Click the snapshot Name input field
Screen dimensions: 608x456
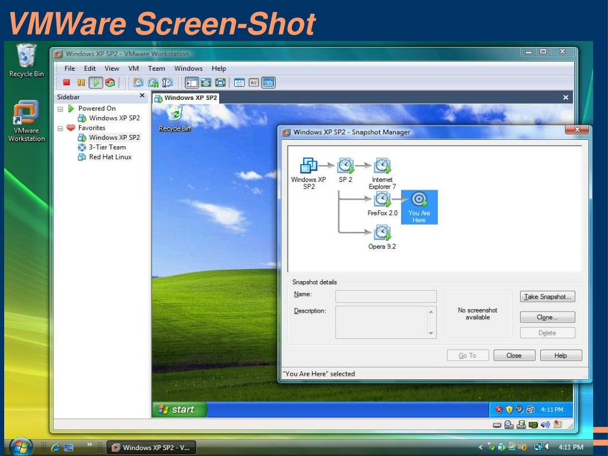pos(386,297)
